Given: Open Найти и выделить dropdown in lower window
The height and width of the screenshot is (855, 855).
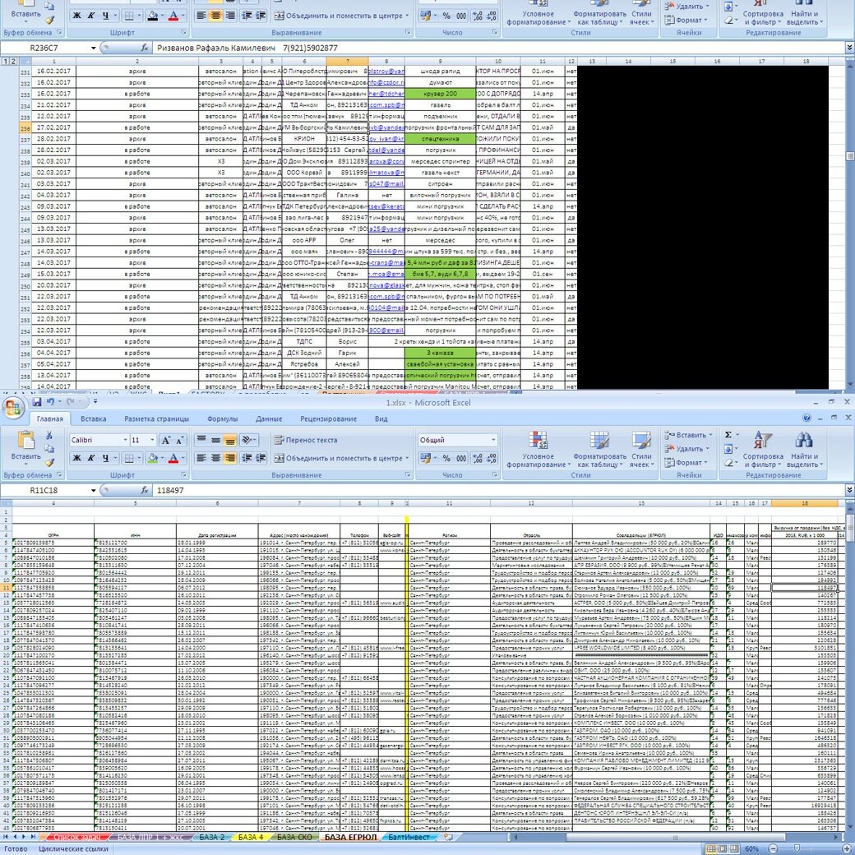Looking at the screenshot, I should click(x=805, y=449).
